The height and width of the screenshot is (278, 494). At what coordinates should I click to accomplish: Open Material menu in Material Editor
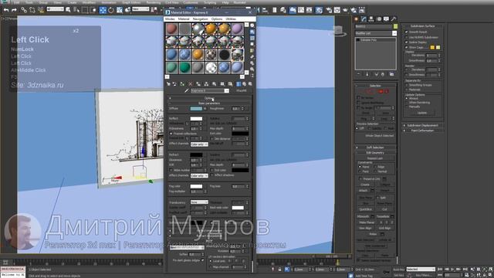[x=184, y=19]
